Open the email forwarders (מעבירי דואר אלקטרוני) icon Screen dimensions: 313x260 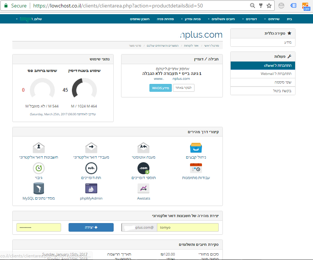91,148
